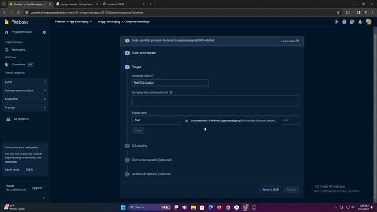
Task: Toggle the light/dark theme sun icon
Action: [x=336, y=22]
